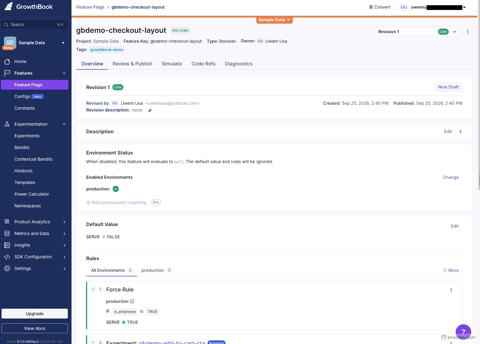Edit the Default Value
Image resolution: width=480 pixels, height=344 pixels.
(x=455, y=226)
